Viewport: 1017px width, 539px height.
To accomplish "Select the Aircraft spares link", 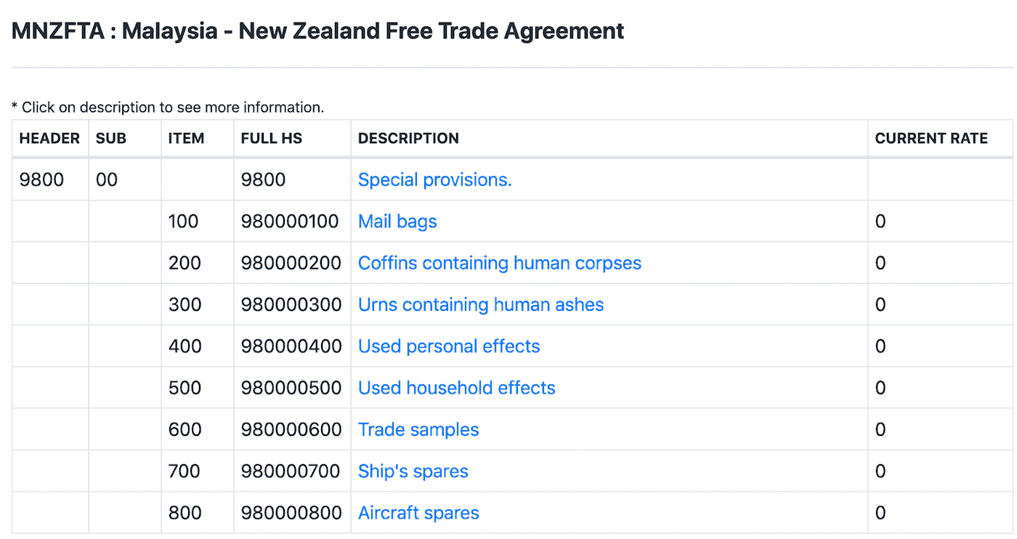I will [418, 513].
